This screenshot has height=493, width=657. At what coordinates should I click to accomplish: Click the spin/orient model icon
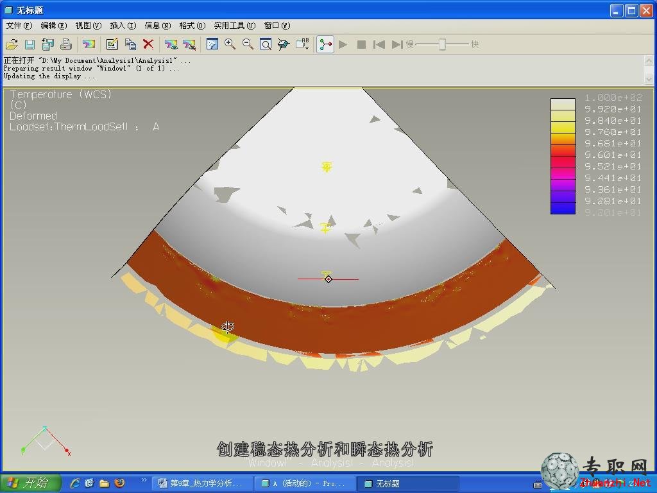pyautogui.click(x=284, y=44)
